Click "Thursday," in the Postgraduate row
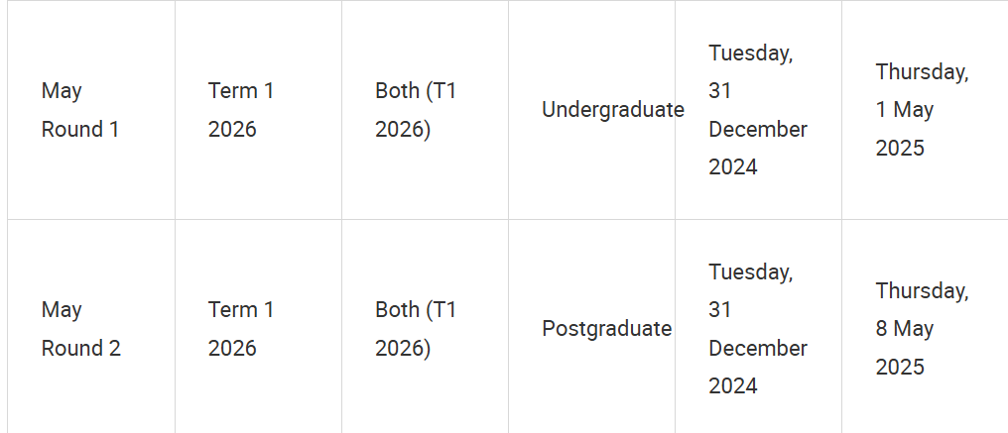The height and width of the screenshot is (433, 1008). click(x=922, y=291)
